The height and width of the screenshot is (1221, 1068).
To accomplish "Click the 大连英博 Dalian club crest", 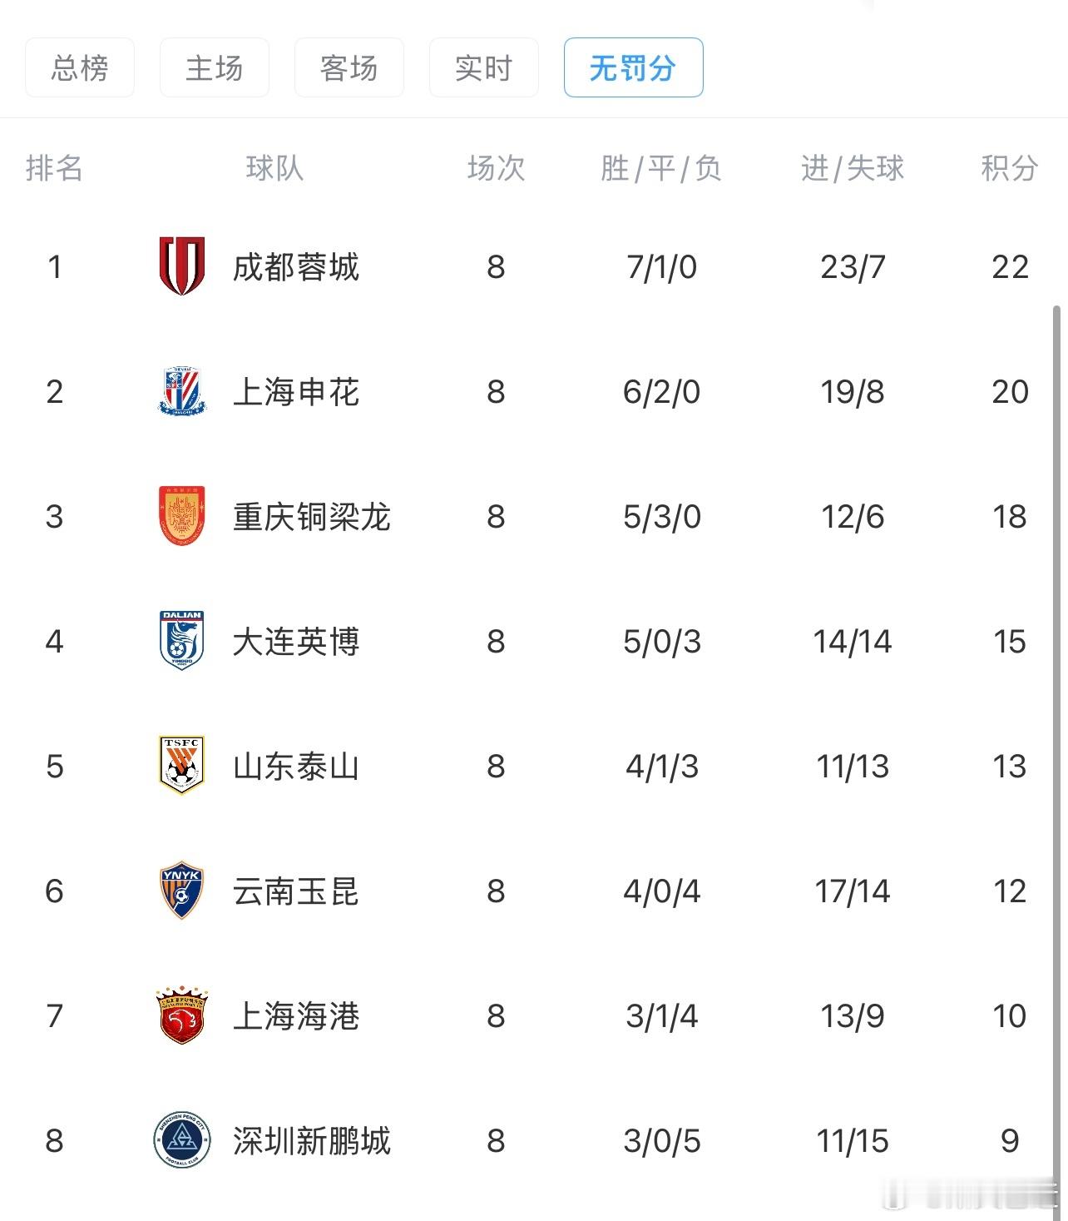I will tap(181, 642).
